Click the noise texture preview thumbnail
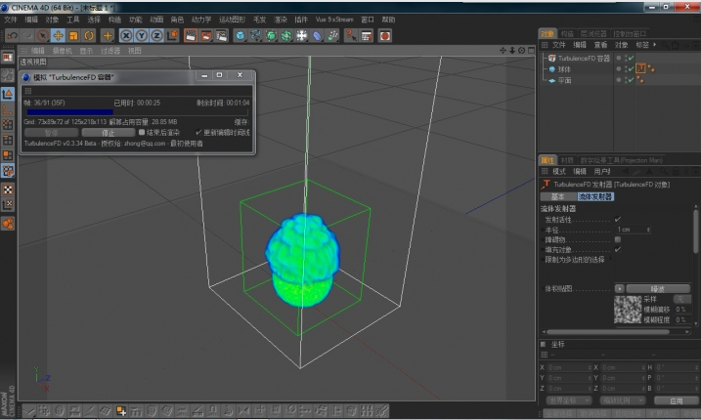 tap(628, 310)
